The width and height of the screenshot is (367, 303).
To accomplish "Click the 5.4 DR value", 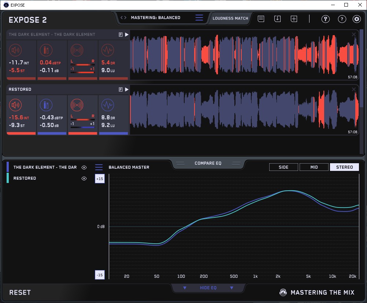I will pyautogui.click(x=108, y=63).
